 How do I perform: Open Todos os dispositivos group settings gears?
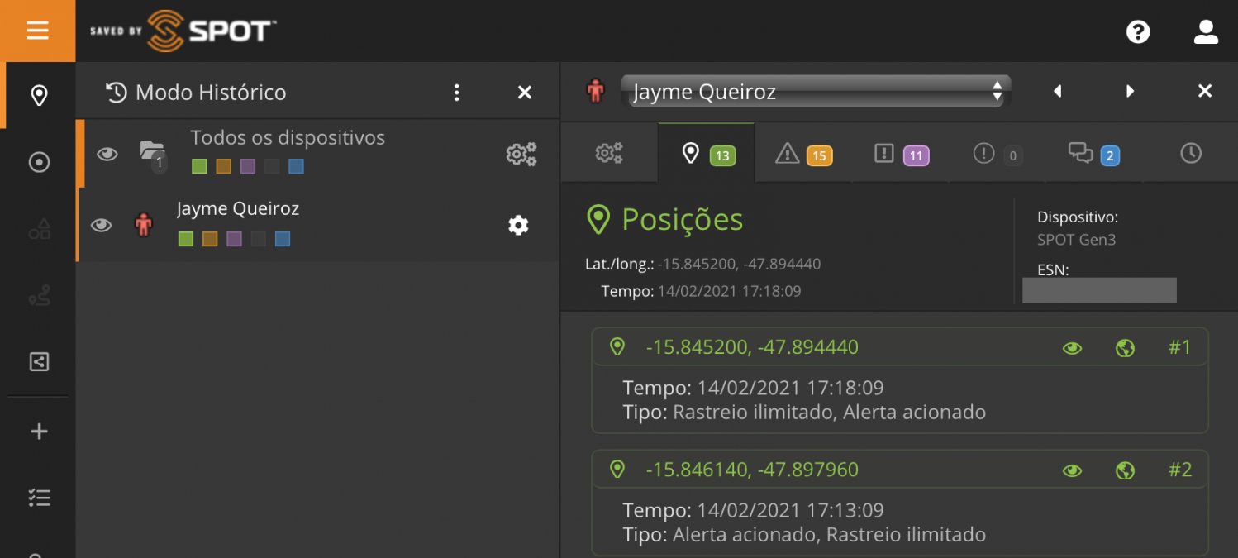pyautogui.click(x=521, y=154)
